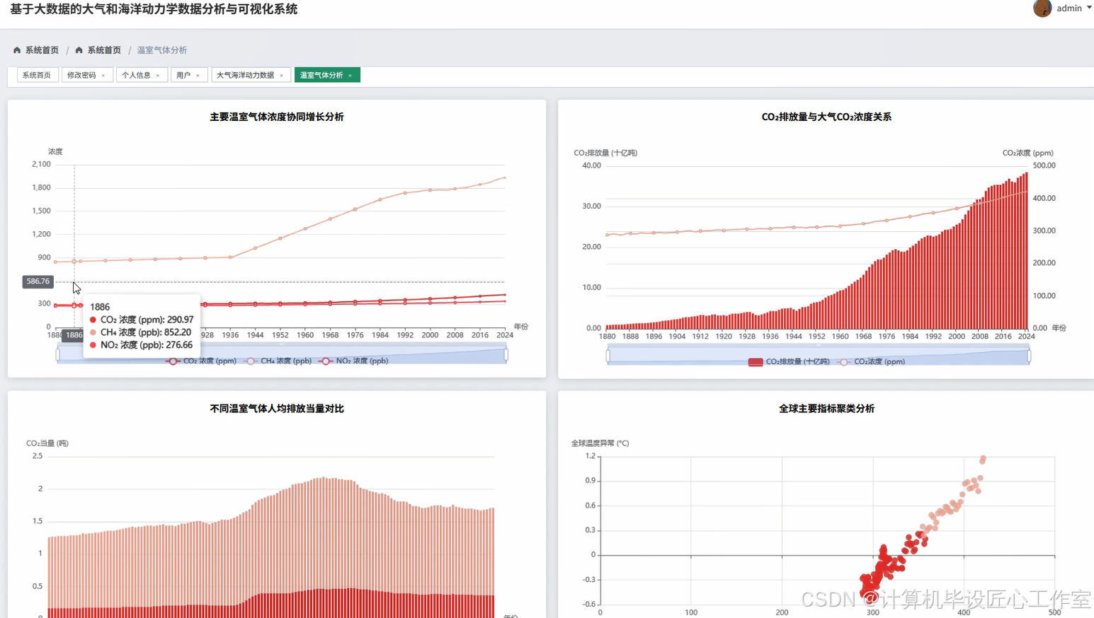Click the page title 基于大数据的大气和海洋动力学数据分析与可视化系统
The height and width of the screenshot is (618, 1094).
pyautogui.click(x=154, y=9)
